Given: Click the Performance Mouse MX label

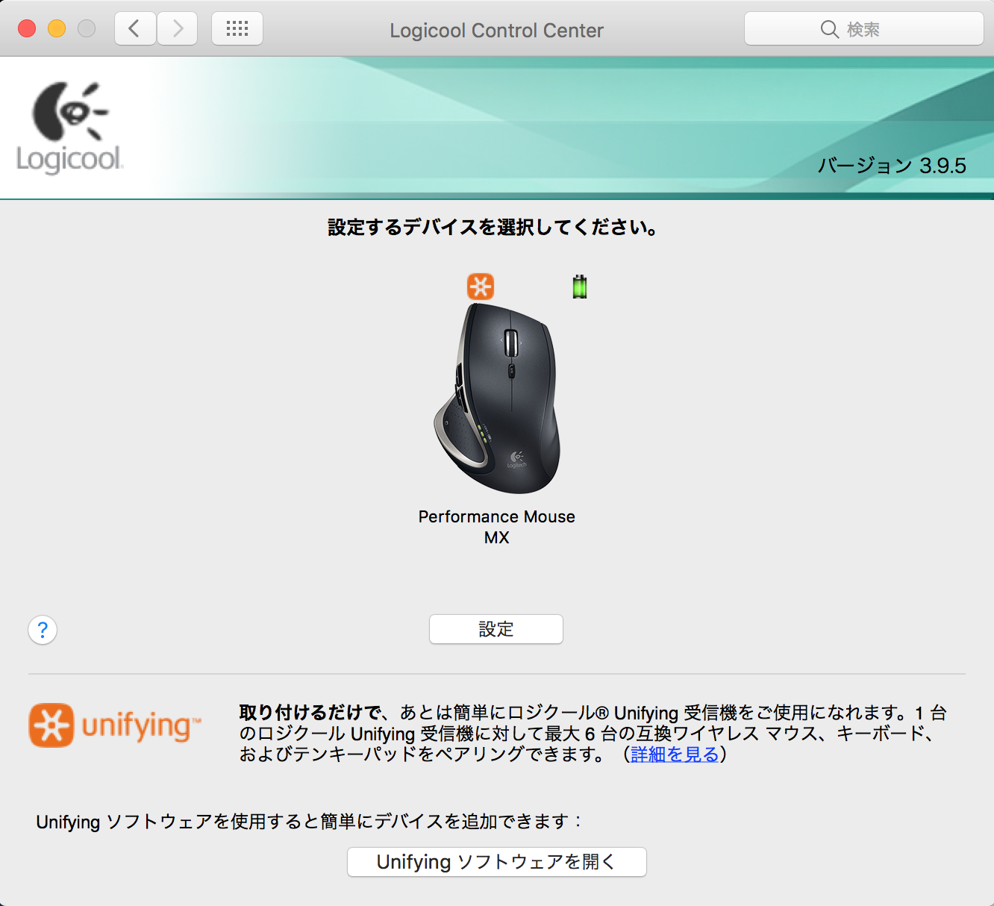Looking at the screenshot, I should pos(497,527).
